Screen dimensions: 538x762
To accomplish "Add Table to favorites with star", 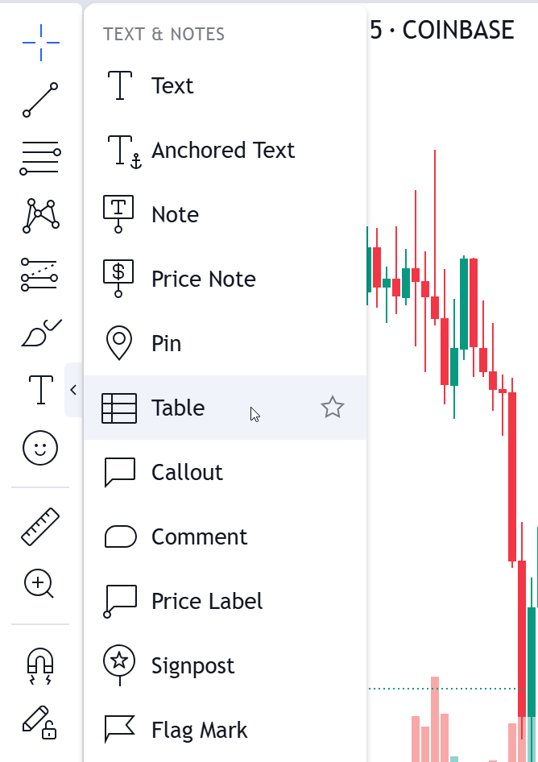I will [x=333, y=408].
